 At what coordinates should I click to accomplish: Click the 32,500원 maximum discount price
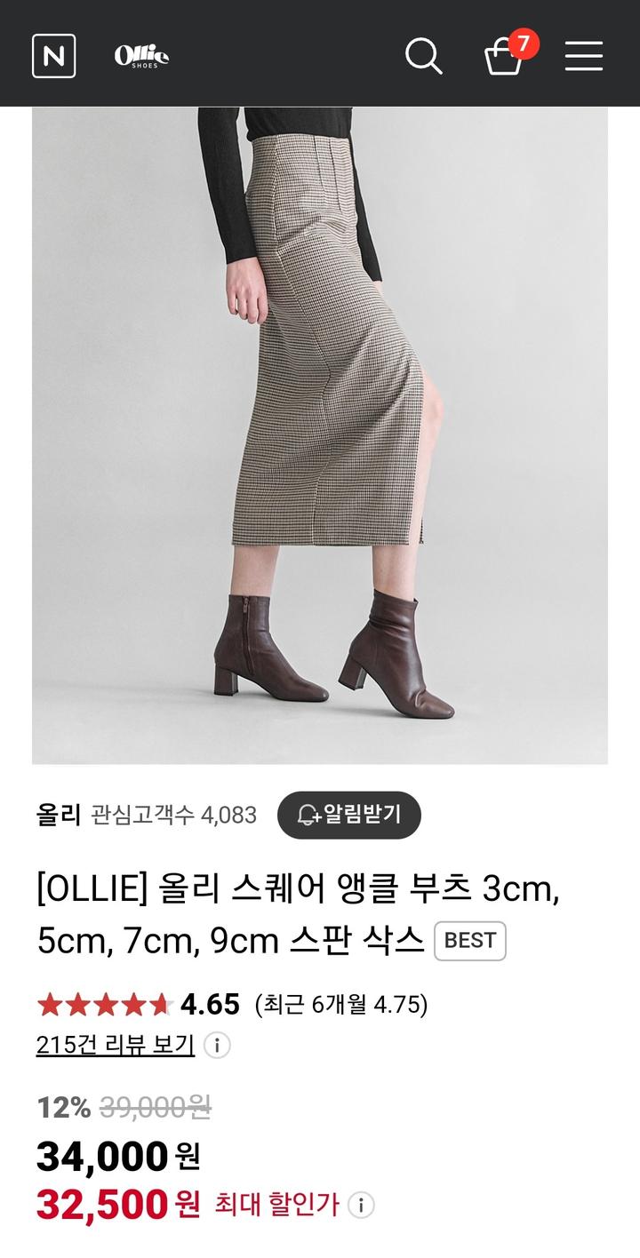[x=118, y=1205]
